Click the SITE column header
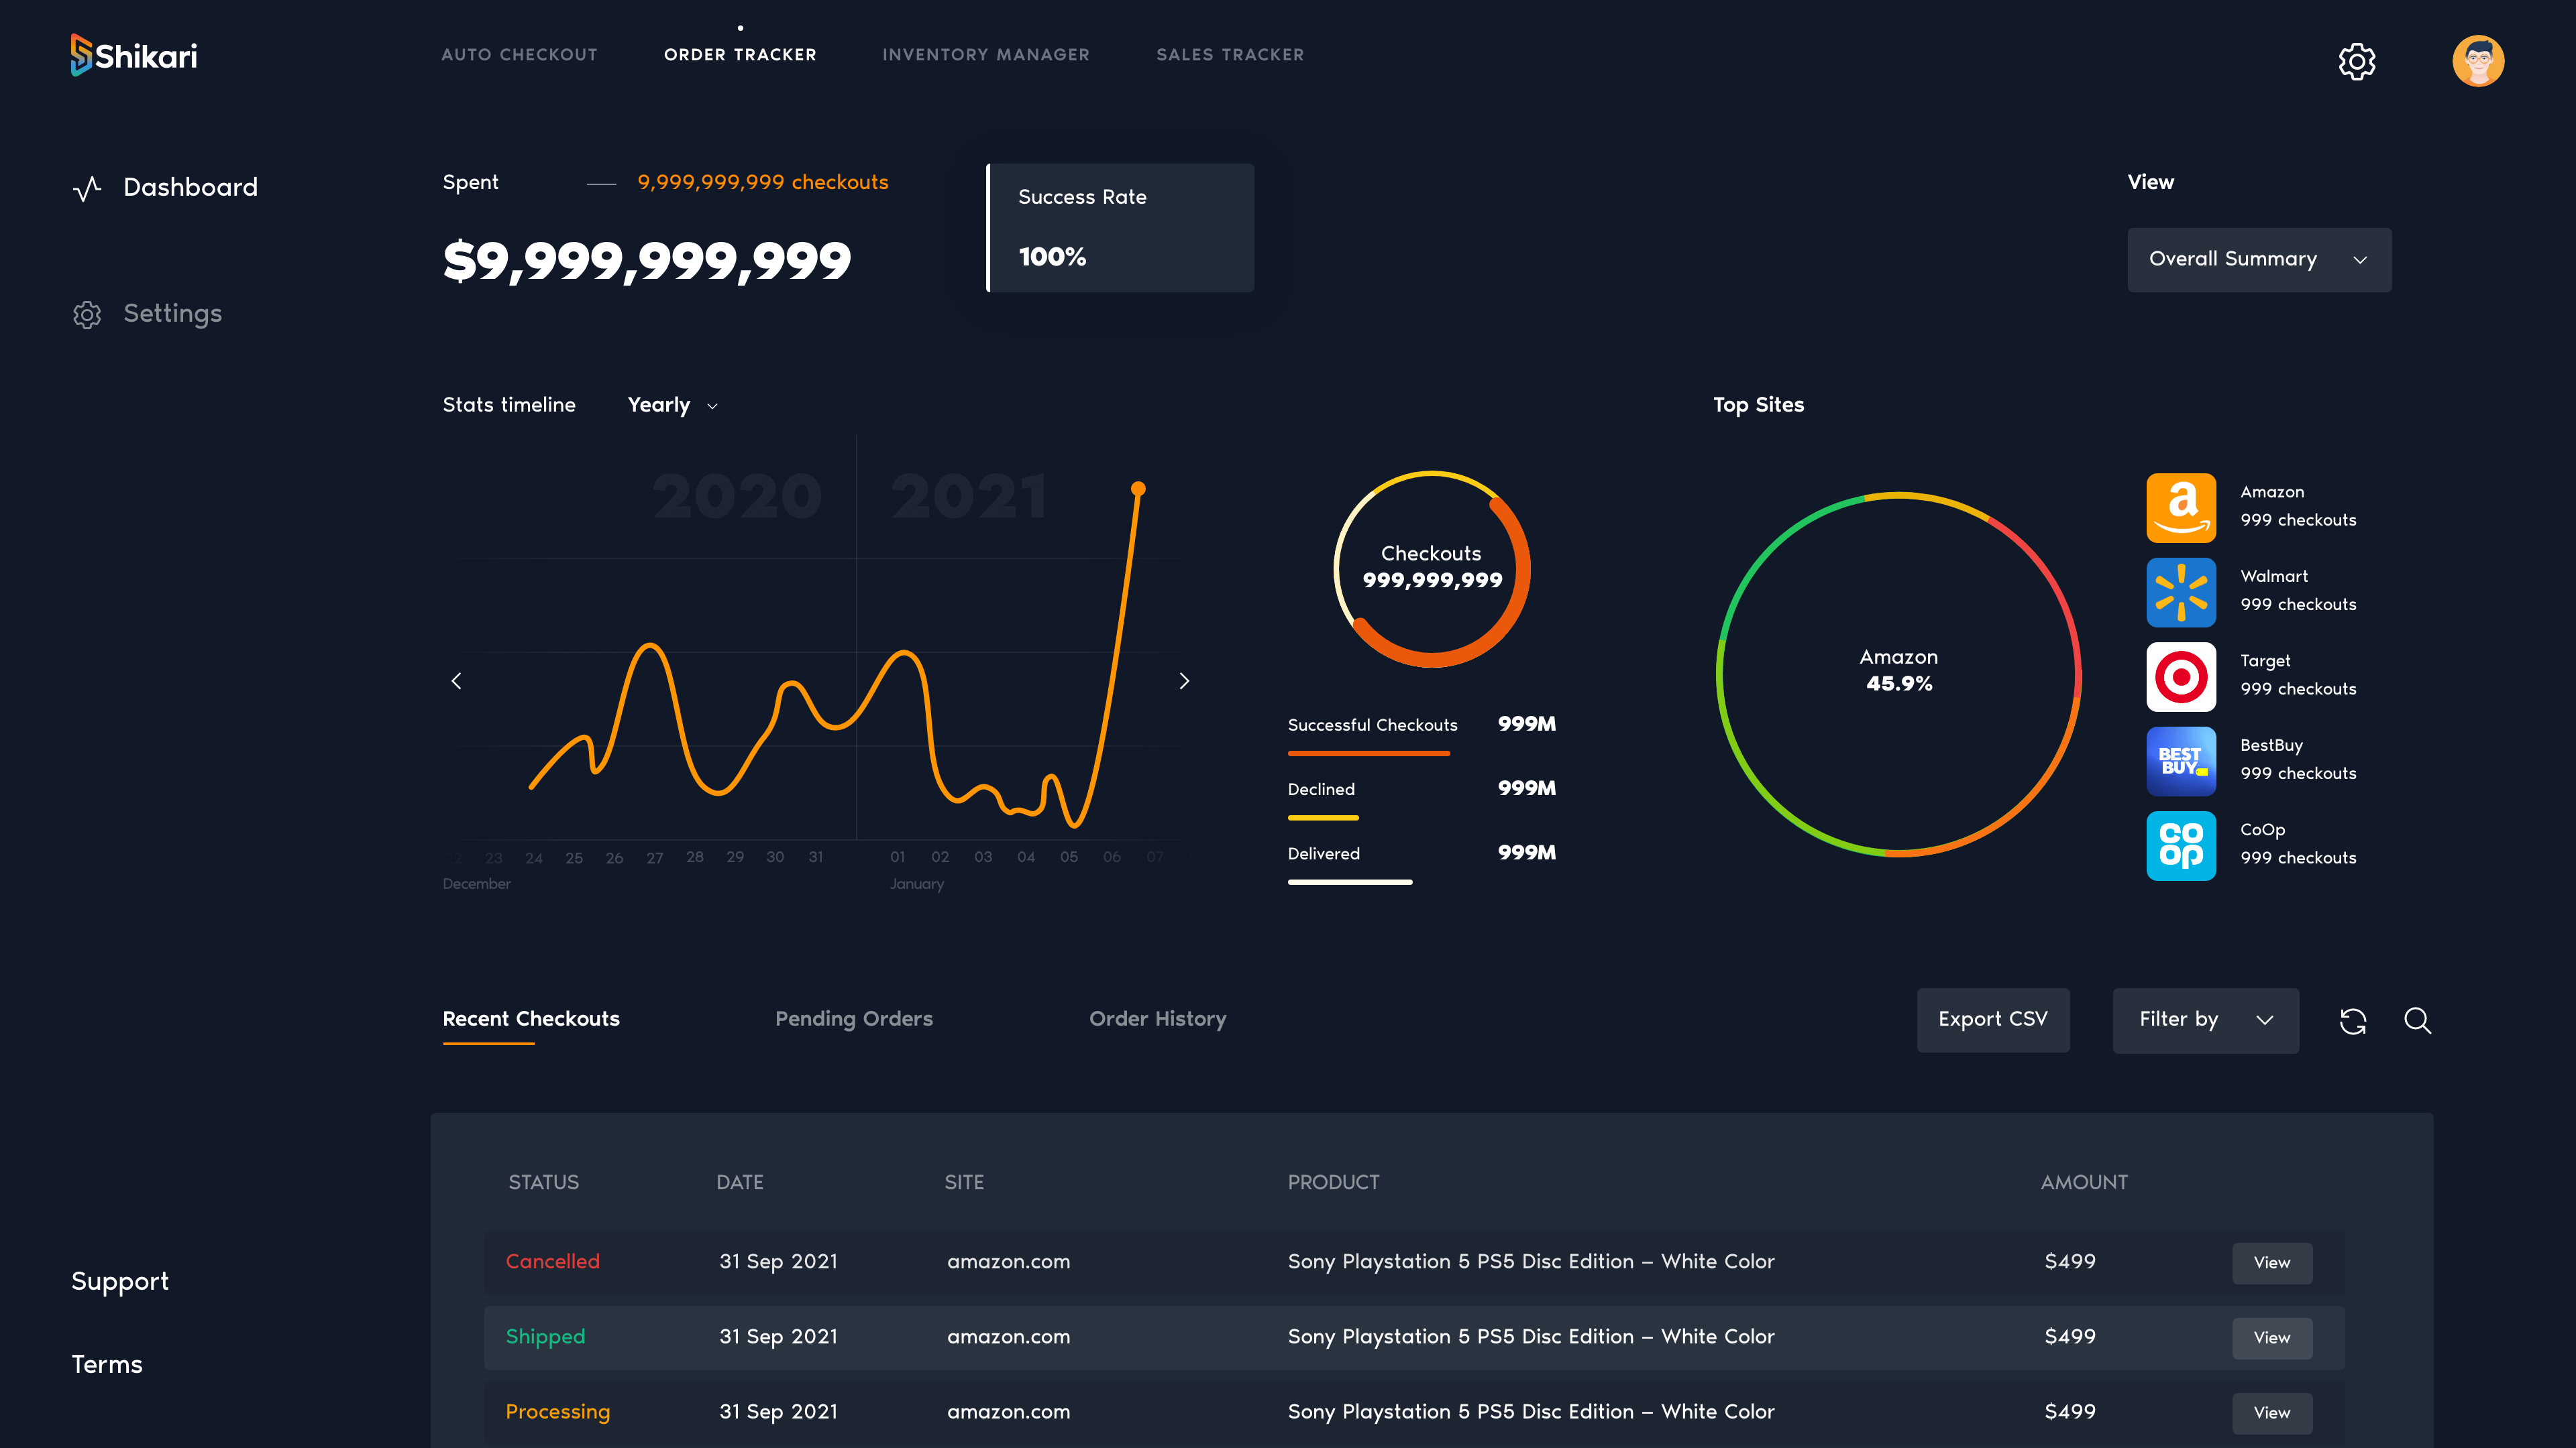Image resolution: width=2576 pixels, height=1448 pixels. click(964, 1183)
